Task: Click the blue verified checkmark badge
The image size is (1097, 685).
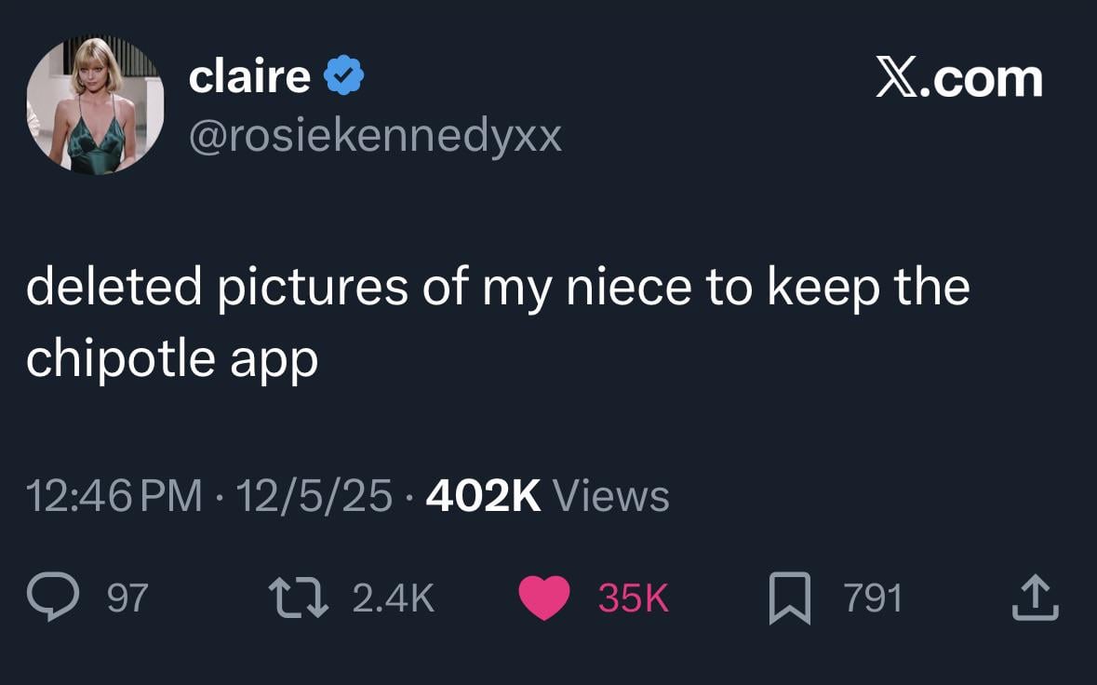Action: pos(342,77)
